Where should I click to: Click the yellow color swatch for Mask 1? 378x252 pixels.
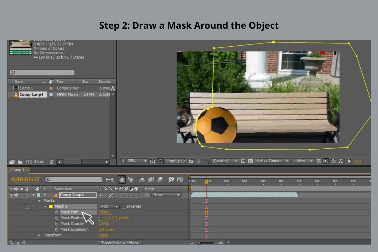[x=50, y=206]
